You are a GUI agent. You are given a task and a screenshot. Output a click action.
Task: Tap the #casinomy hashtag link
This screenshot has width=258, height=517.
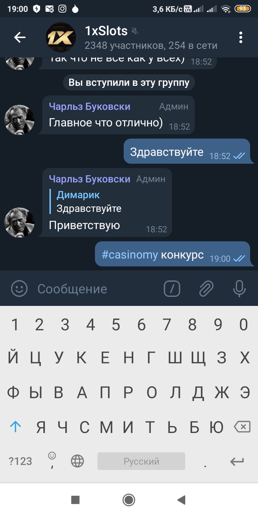pyautogui.click(x=130, y=255)
